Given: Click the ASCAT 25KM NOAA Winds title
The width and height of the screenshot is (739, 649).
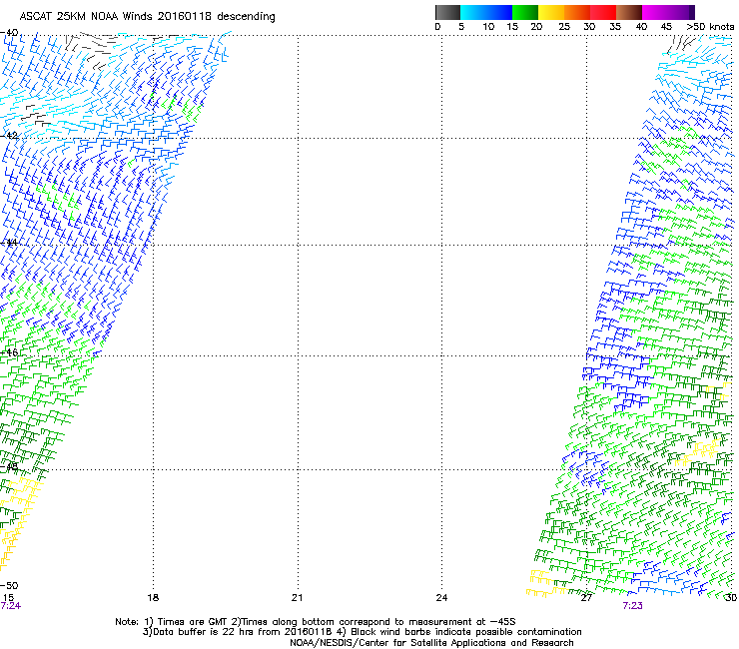Looking at the screenshot, I should click(x=148, y=16).
